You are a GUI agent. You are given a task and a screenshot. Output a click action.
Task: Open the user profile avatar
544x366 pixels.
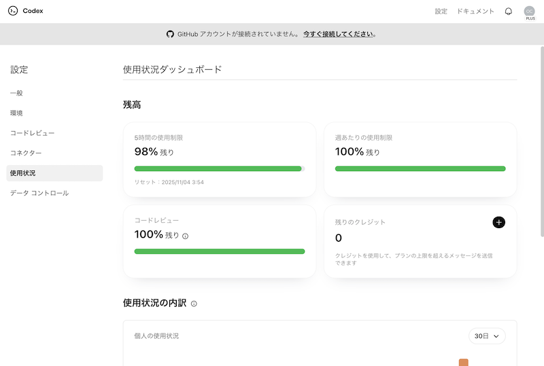(529, 11)
